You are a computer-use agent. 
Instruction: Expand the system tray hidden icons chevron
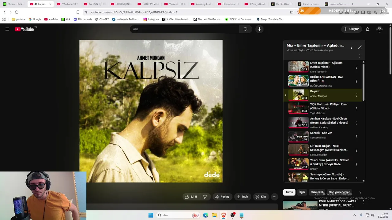(x=355, y=215)
